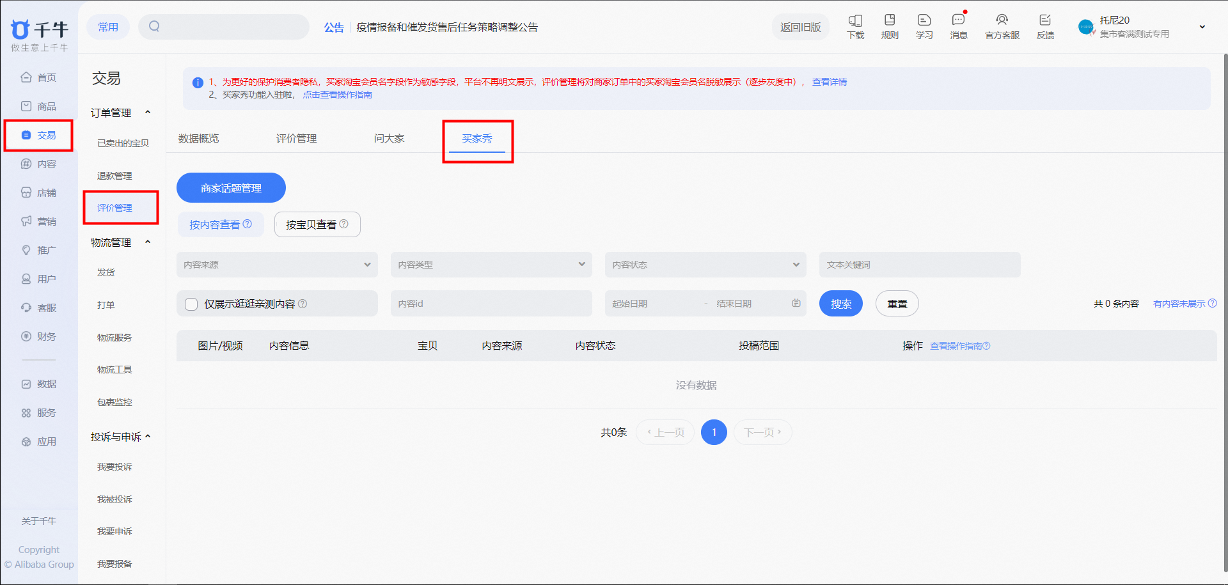Click the 重置 button

[x=897, y=304]
